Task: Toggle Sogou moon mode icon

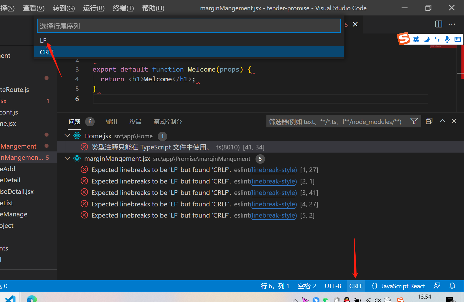Action: click(427, 39)
